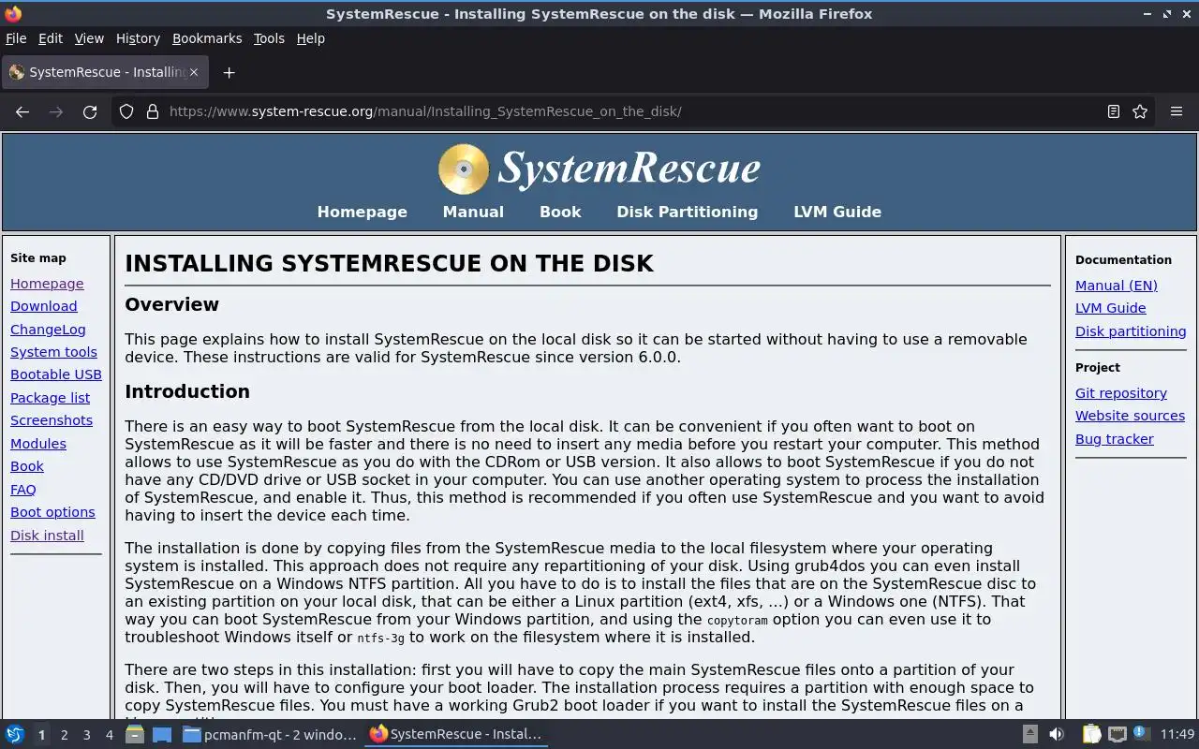Image resolution: width=1199 pixels, height=749 pixels.
Task: Open the notification tray icon
Action: (x=1140, y=735)
